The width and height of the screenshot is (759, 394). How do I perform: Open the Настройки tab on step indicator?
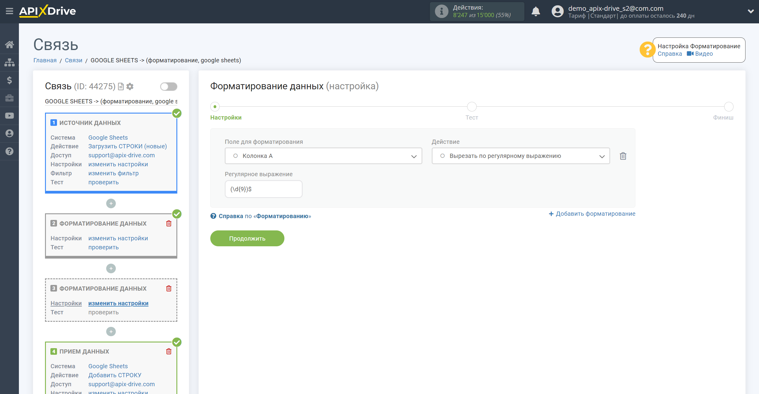215,106
